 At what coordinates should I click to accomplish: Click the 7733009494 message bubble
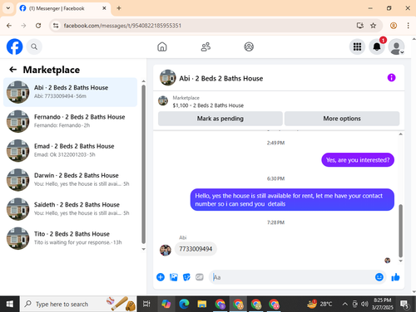click(x=196, y=249)
